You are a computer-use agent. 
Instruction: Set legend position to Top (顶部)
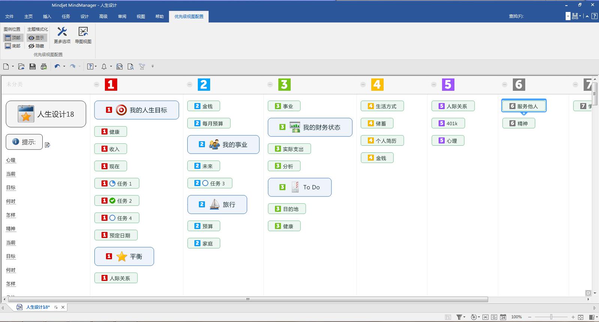pos(13,38)
